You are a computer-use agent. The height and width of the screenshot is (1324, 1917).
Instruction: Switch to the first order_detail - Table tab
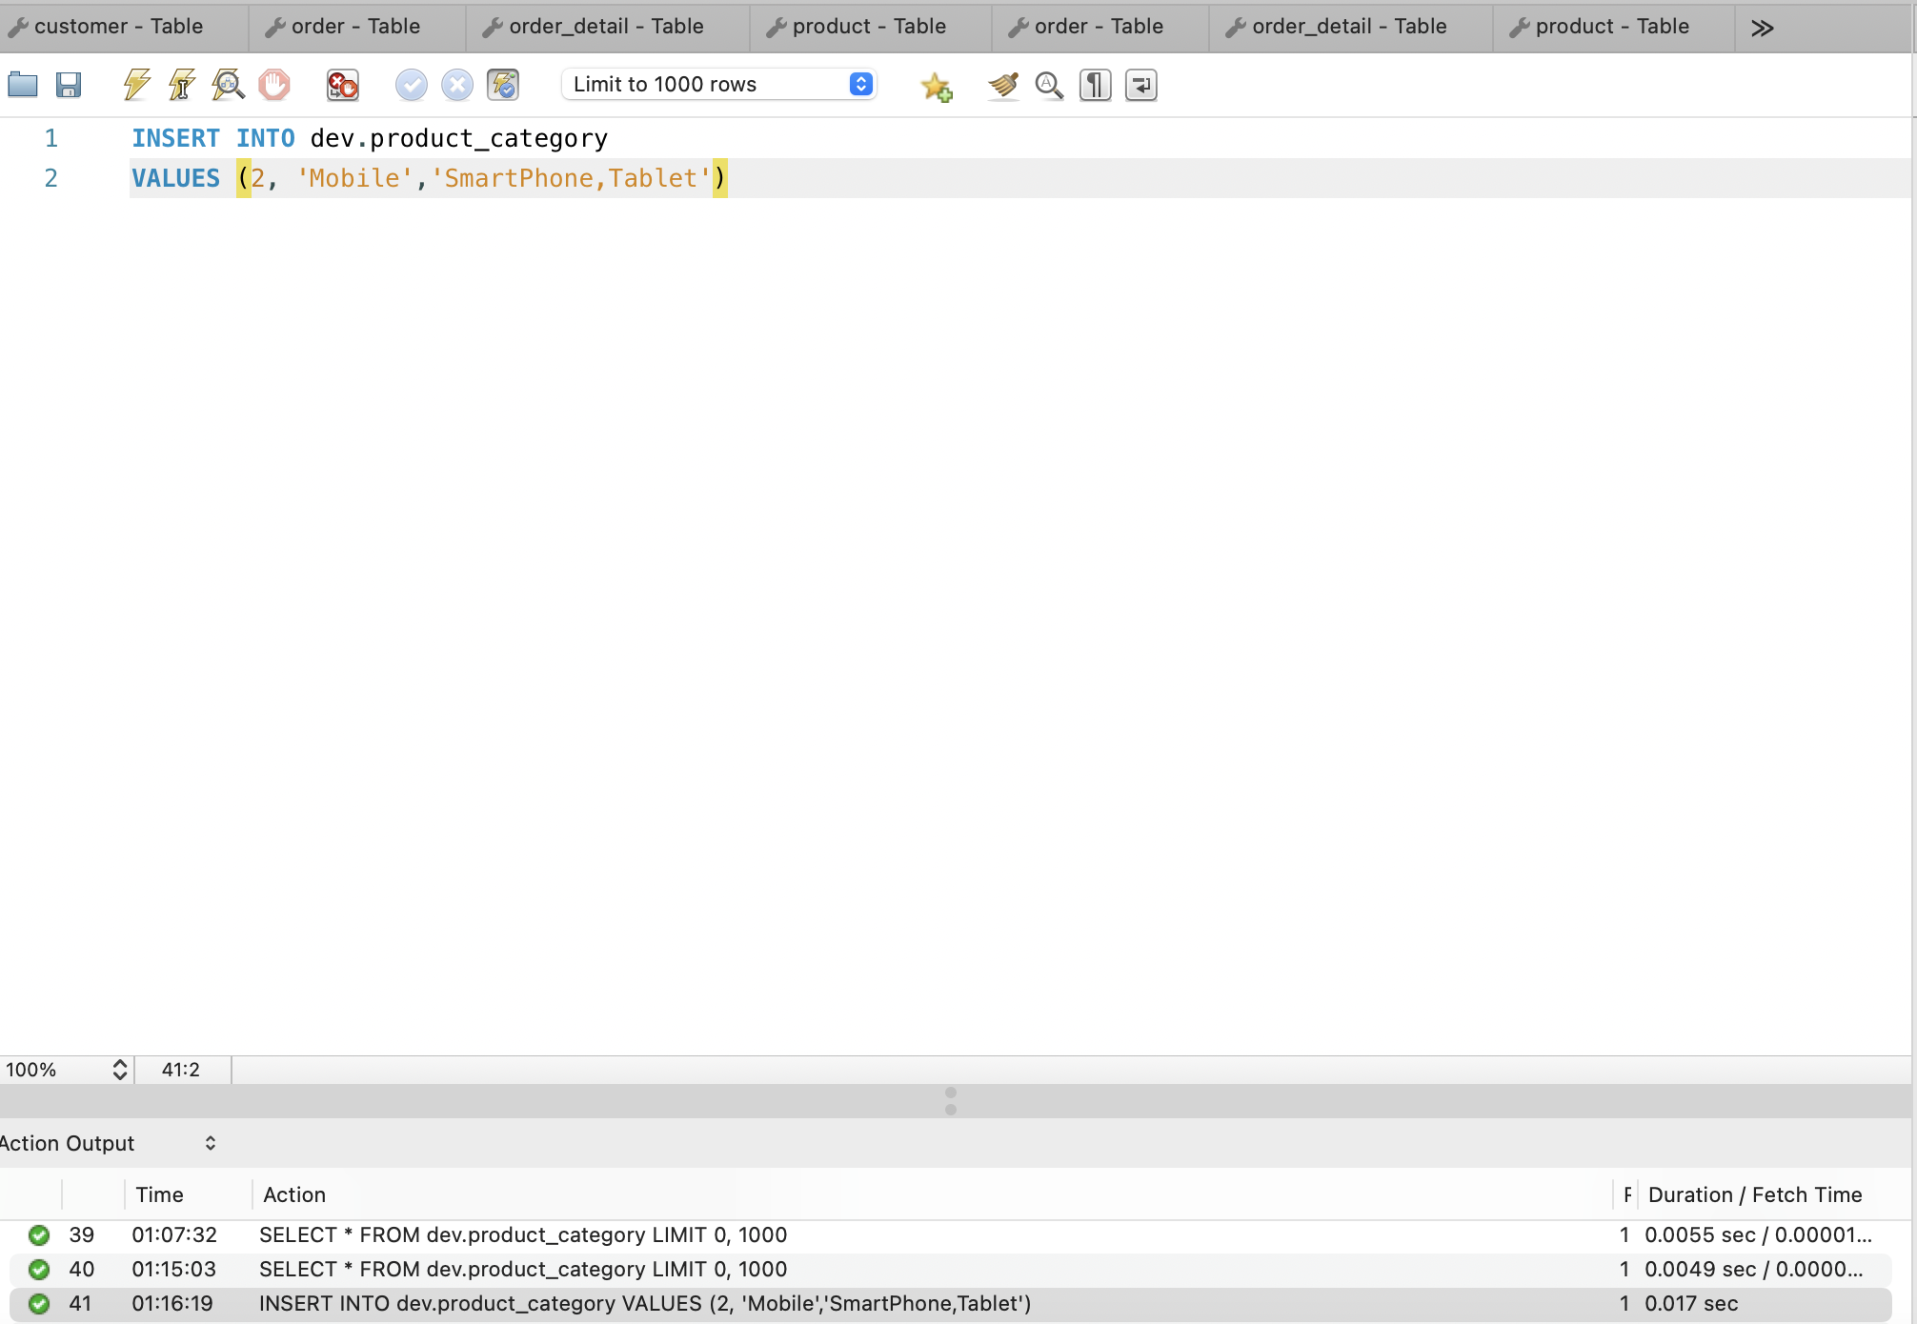click(x=606, y=27)
